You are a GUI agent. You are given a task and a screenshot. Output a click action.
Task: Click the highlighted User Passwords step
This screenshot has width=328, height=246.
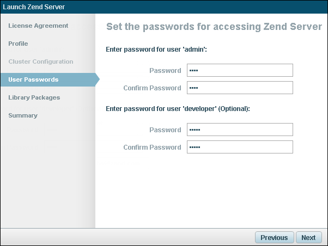click(x=33, y=79)
